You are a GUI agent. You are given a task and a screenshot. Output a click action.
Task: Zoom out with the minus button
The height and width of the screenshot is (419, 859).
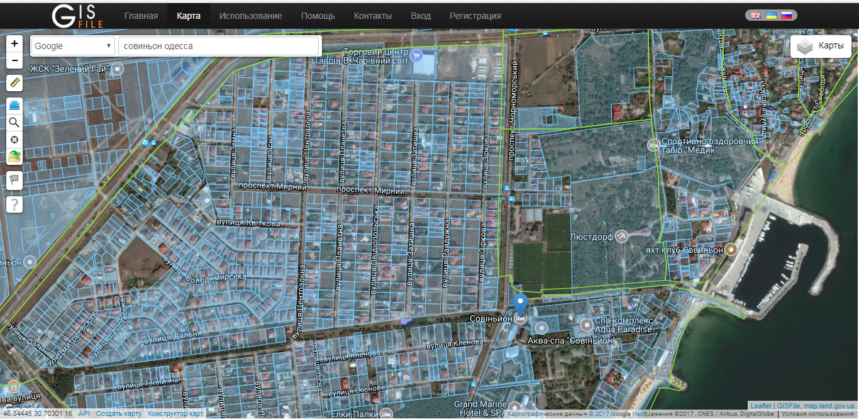pyautogui.click(x=14, y=60)
